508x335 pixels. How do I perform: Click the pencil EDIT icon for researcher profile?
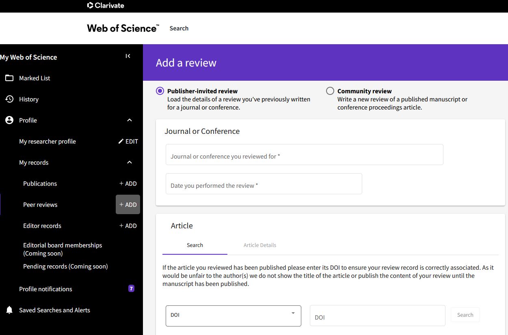[x=121, y=141]
